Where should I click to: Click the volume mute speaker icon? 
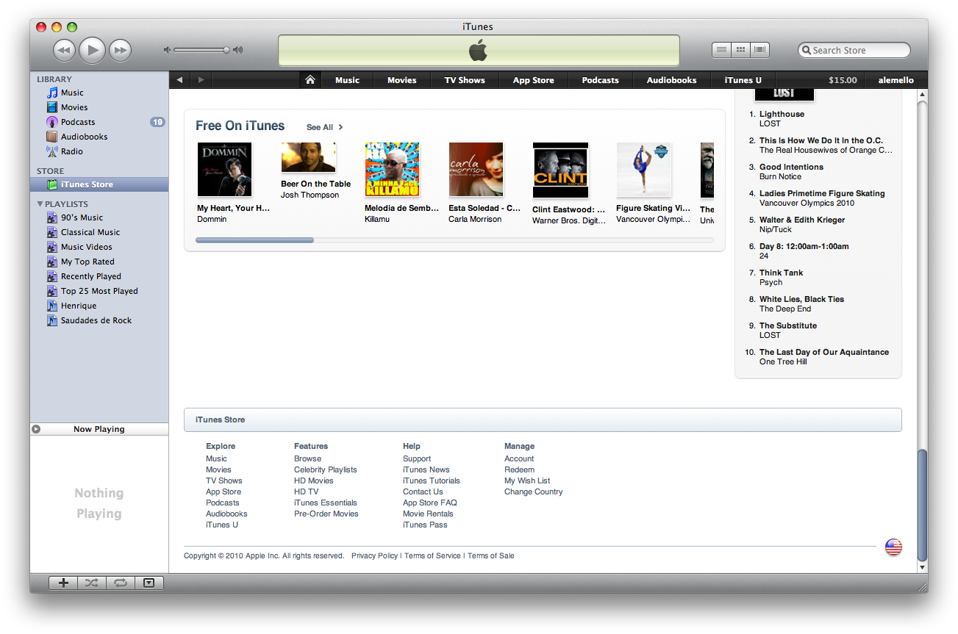tap(167, 50)
